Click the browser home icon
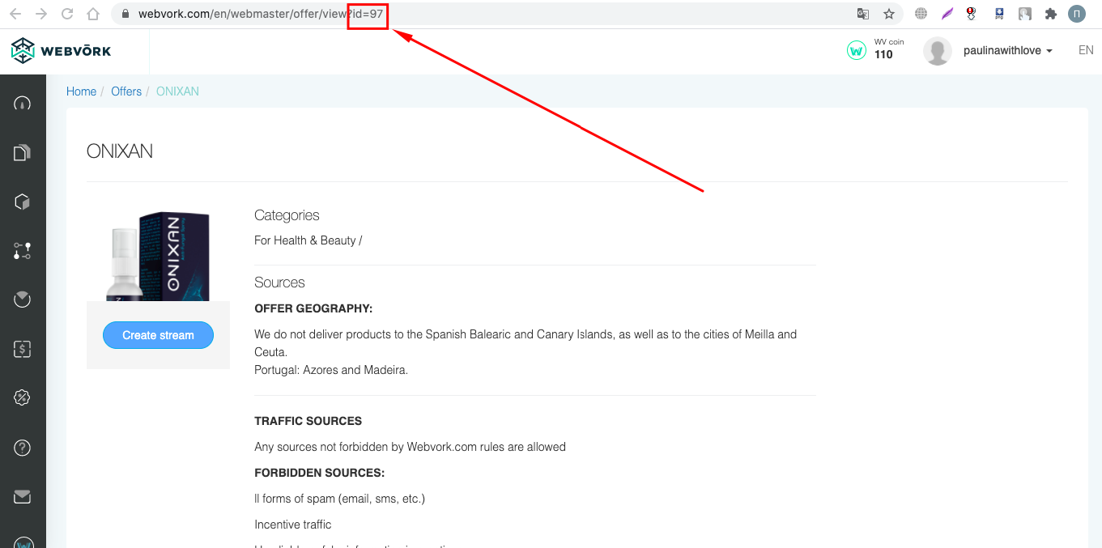1102x548 pixels. click(x=93, y=14)
